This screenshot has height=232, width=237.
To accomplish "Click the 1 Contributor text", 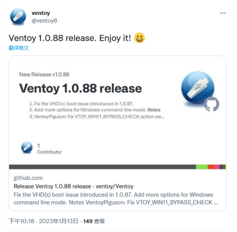I will coord(50,149).
